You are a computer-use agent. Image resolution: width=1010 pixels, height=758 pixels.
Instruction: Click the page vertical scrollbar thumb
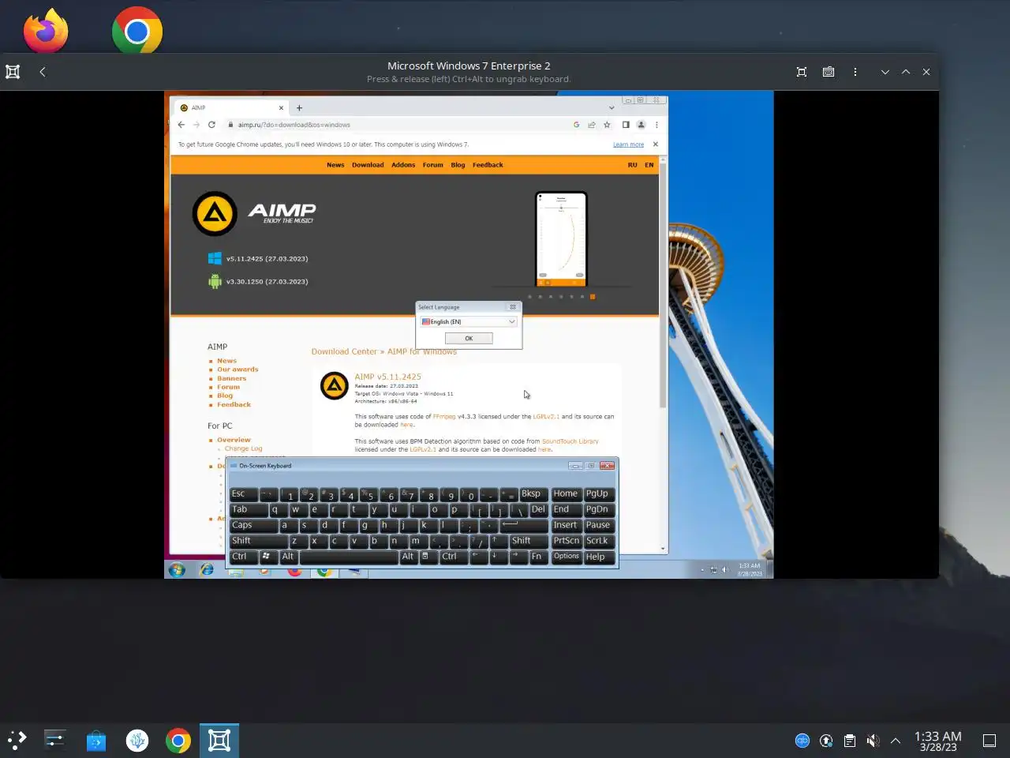click(663, 286)
